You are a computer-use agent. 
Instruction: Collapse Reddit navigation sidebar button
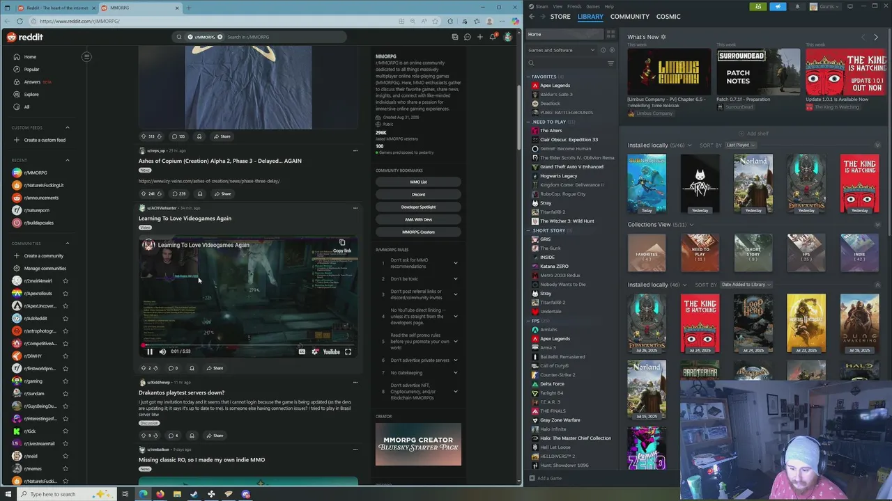86,57
